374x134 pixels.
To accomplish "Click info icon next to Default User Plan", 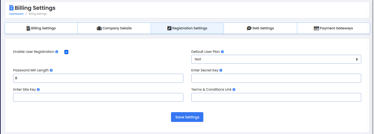I will pos(222,52).
